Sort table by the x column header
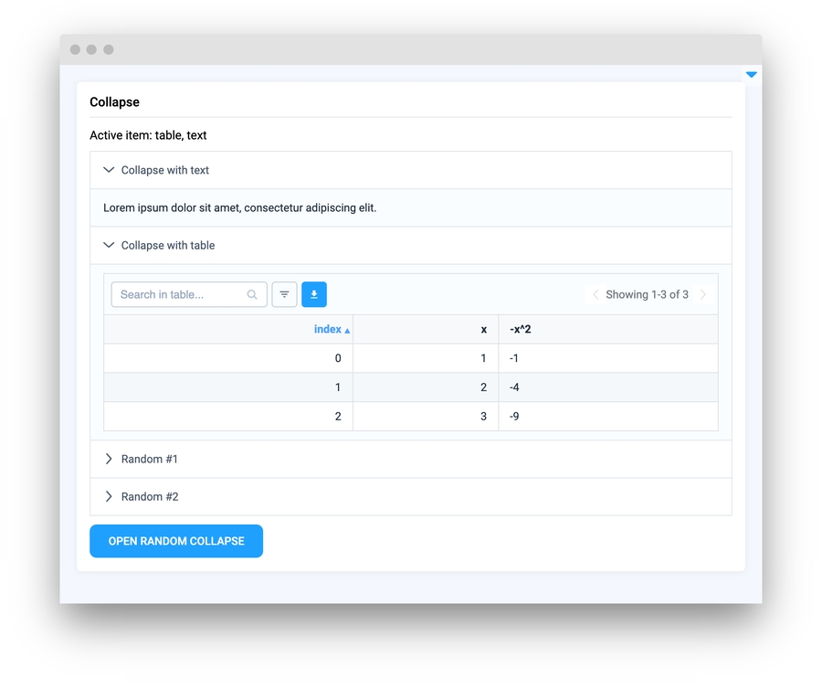 coord(483,330)
